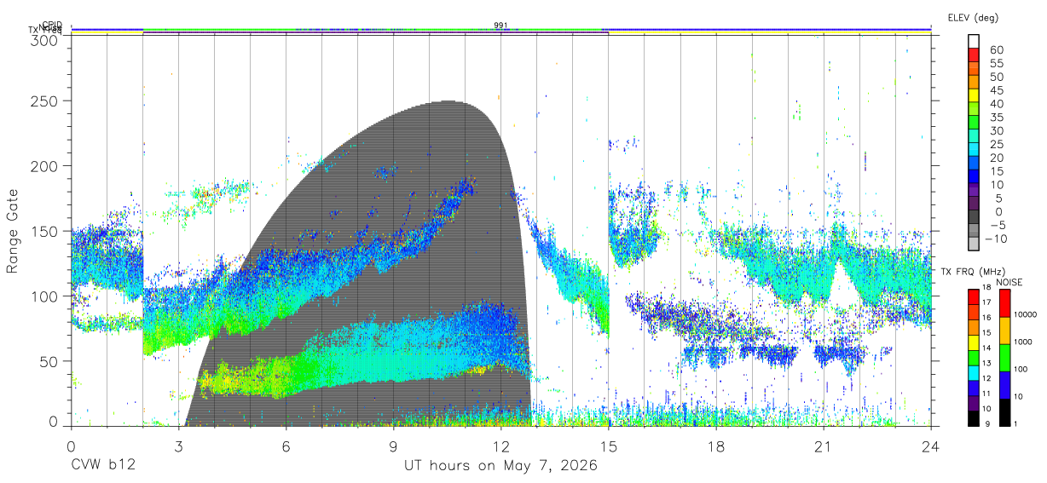Click the 16 label in TX FRQ legend
1047x483 pixels.
986,318
